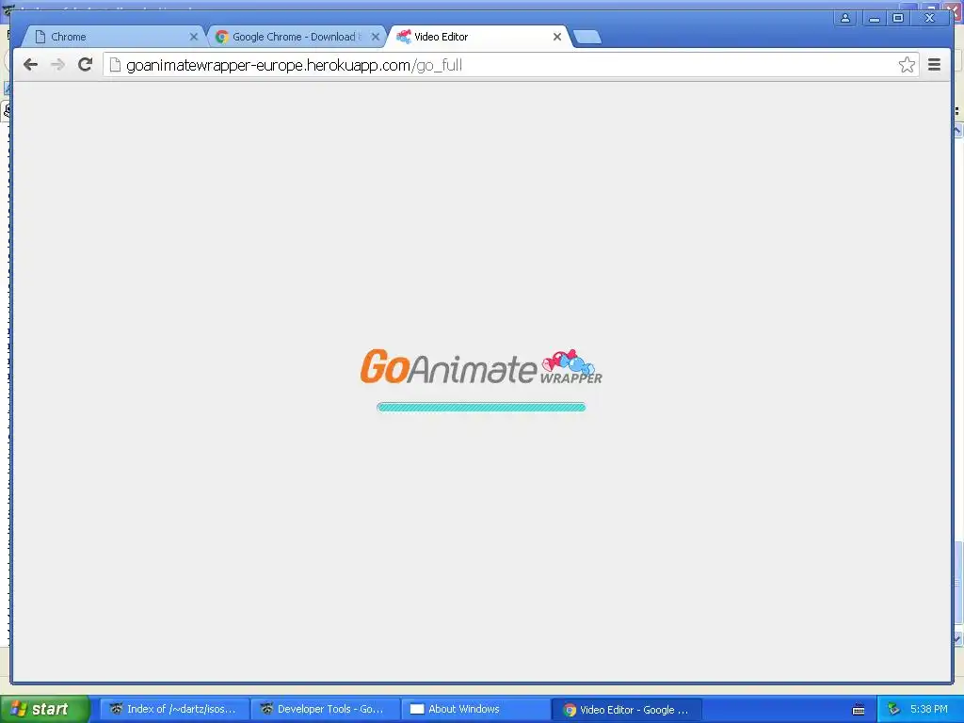Close the Chrome tab
Viewport: 964px width, 723px height.
point(193,37)
